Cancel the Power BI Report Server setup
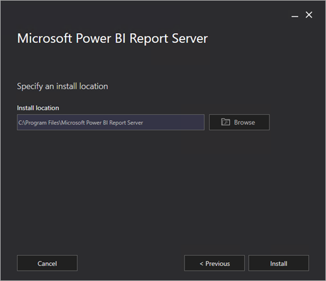Viewport: 326px width, 281px height. pyautogui.click(x=47, y=263)
